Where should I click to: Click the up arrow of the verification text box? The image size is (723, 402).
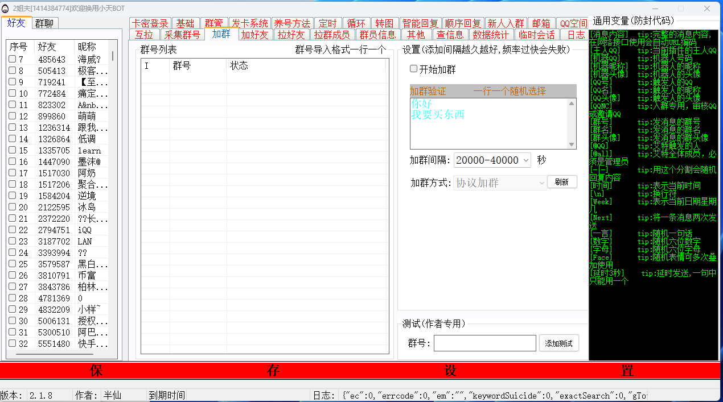(x=572, y=103)
